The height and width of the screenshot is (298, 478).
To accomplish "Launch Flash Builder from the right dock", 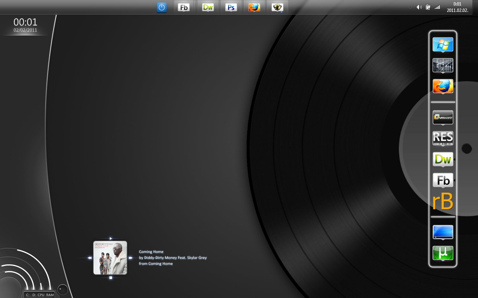I will (443, 180).
